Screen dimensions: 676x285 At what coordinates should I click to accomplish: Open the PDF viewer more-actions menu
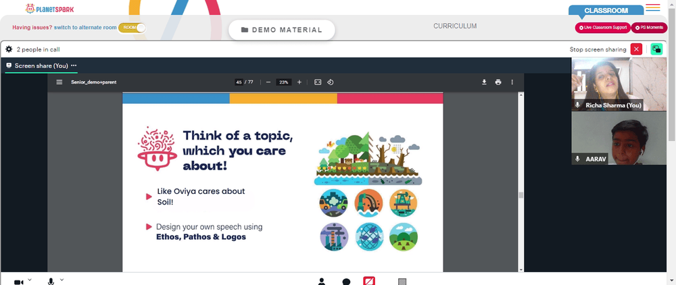(x=512, y=82)
